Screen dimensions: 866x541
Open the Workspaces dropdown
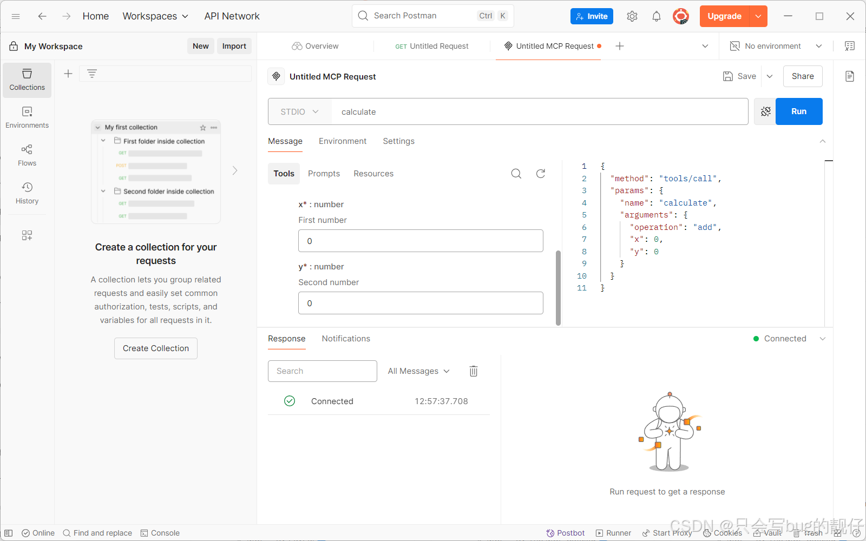[155, 16]
